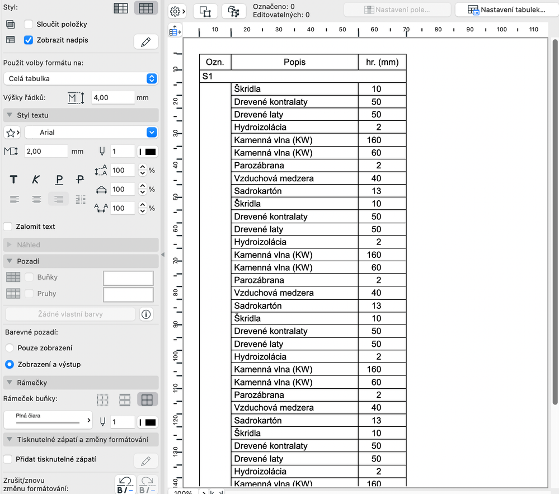Click the select-in-plan toolbar icon
The width and height of the screenshot is (559, 494).
tap(205, 11)
